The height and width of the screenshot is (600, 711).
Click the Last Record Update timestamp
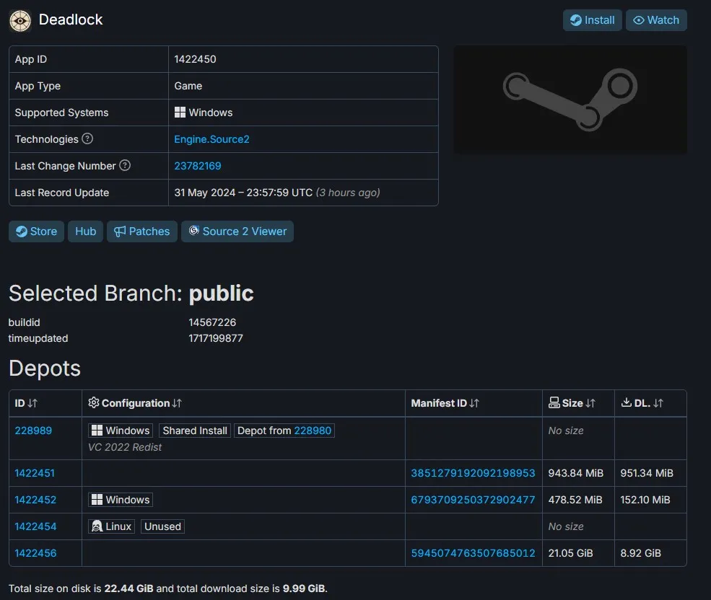277,193
